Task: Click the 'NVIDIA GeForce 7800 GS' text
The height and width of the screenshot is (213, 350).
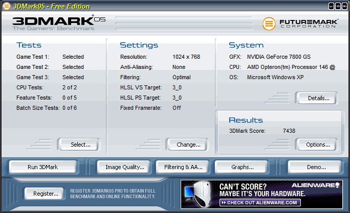Action: tap(278, 57)
